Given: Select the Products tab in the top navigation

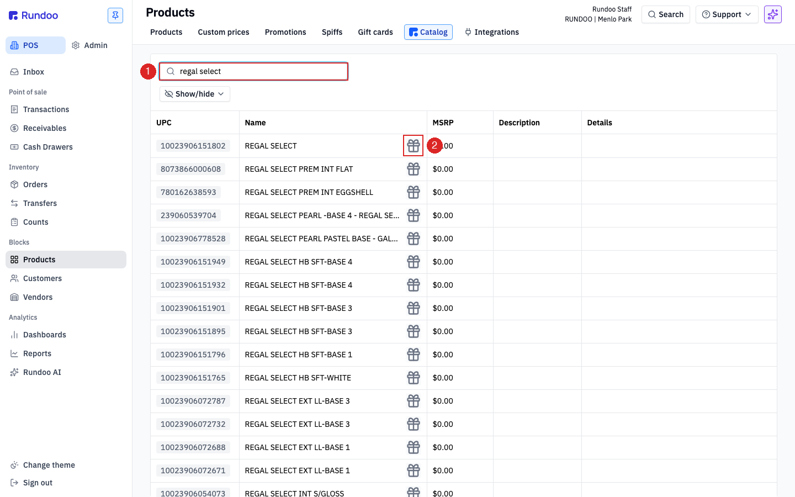Looking at the screenshot, I should [x=166, y=32].
